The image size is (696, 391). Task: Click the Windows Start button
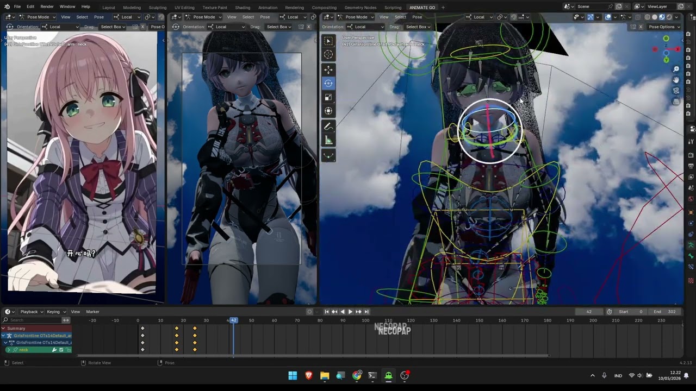pyautogui.click(x=293, y=375)
